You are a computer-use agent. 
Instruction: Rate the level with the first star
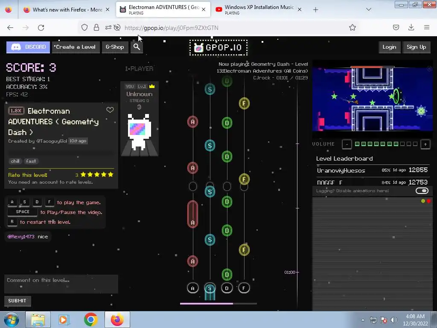[83, 175]
